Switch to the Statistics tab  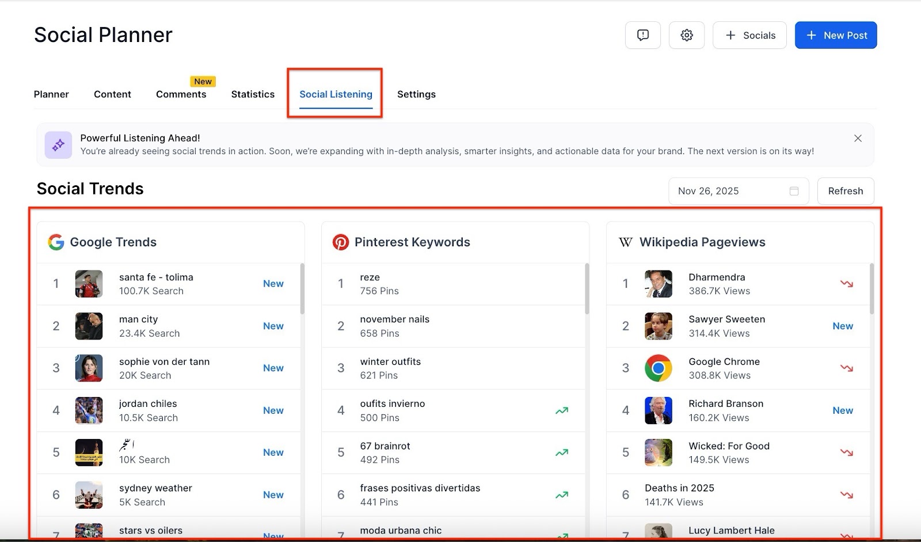click(253, 94)
